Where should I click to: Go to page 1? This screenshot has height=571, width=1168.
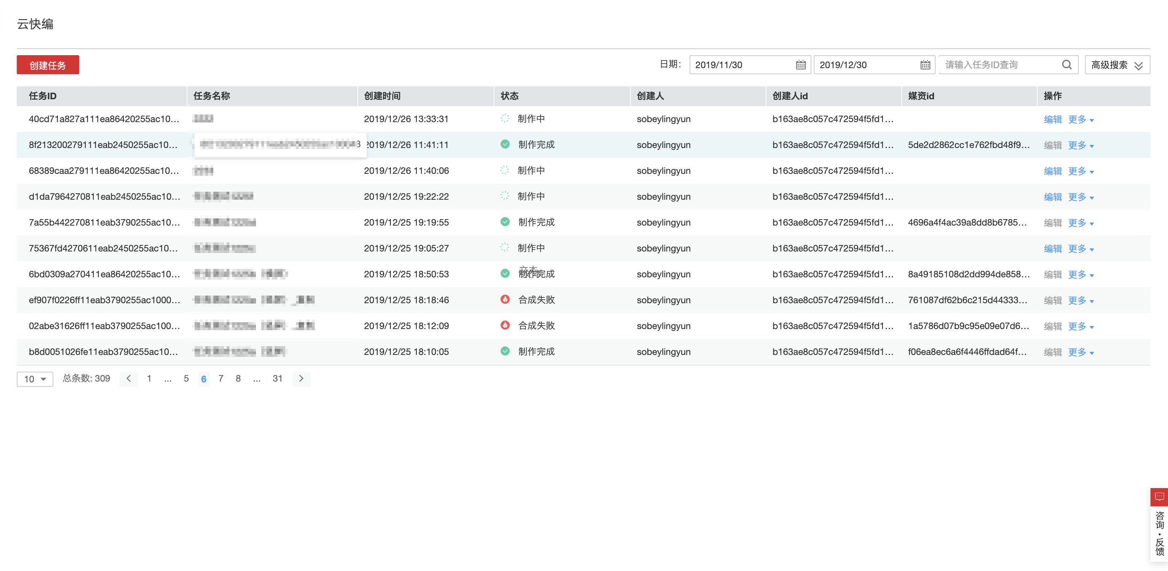coord(149,379)
